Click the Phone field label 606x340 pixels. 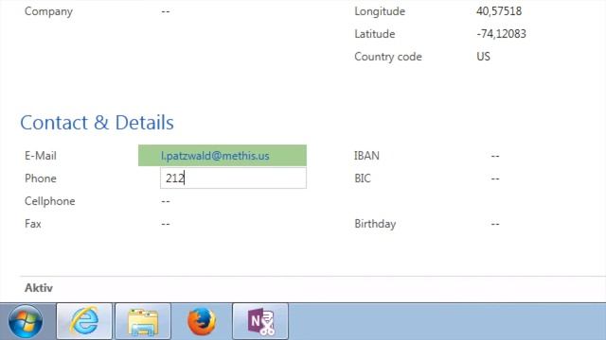pyautogui.click(x=41, y=178)
